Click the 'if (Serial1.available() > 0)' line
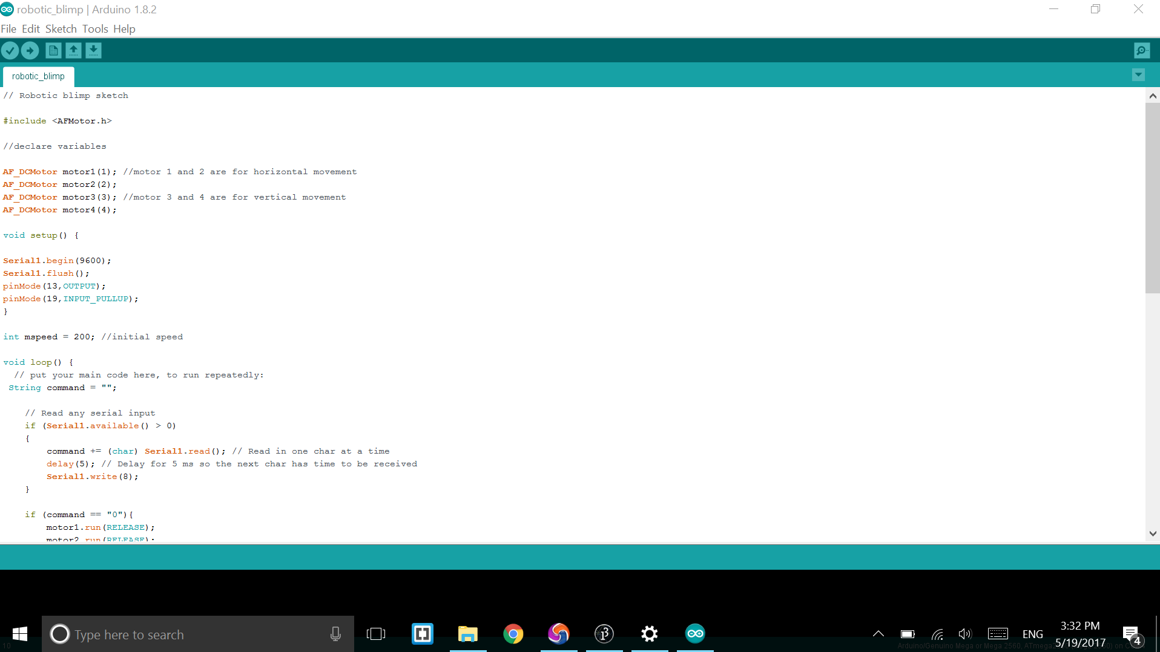The image size is (1160, 652). point(101,426)
